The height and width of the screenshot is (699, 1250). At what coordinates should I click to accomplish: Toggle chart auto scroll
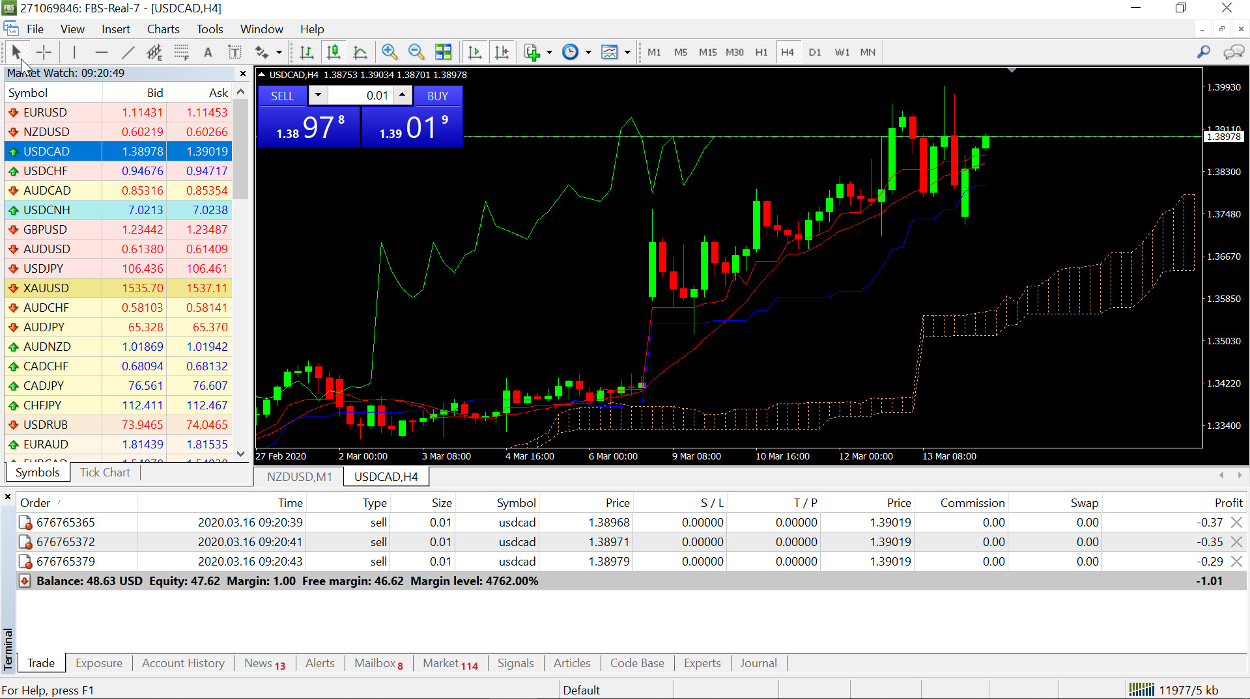[475, 52]
